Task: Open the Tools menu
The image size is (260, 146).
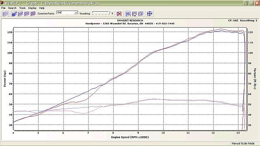Action: pyautogui.click(x=22, y=8)
